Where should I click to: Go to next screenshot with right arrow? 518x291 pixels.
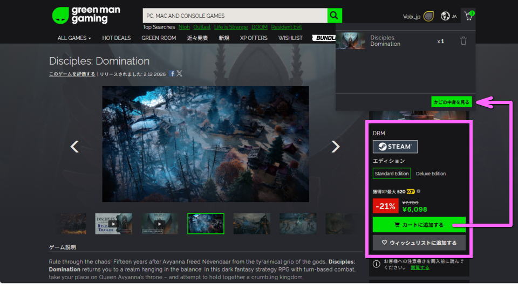(335, 147)
